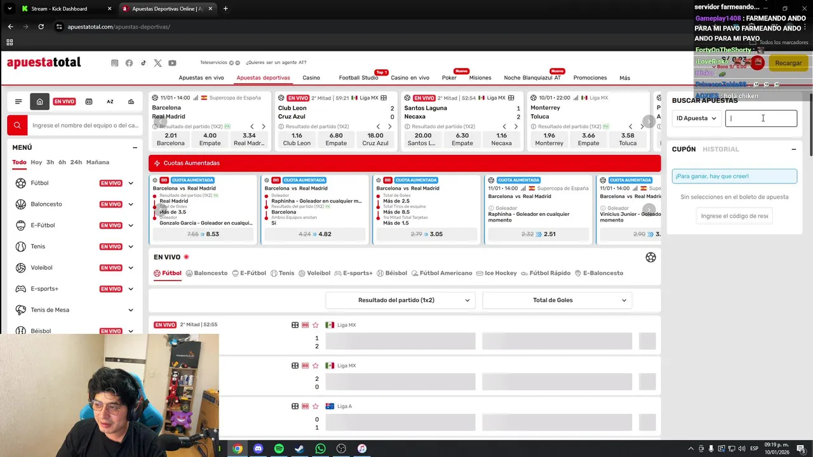Open hamburger menu icon in sports sidebar
813x457 pixels.
pyautogui.click(x=18, y=102)
